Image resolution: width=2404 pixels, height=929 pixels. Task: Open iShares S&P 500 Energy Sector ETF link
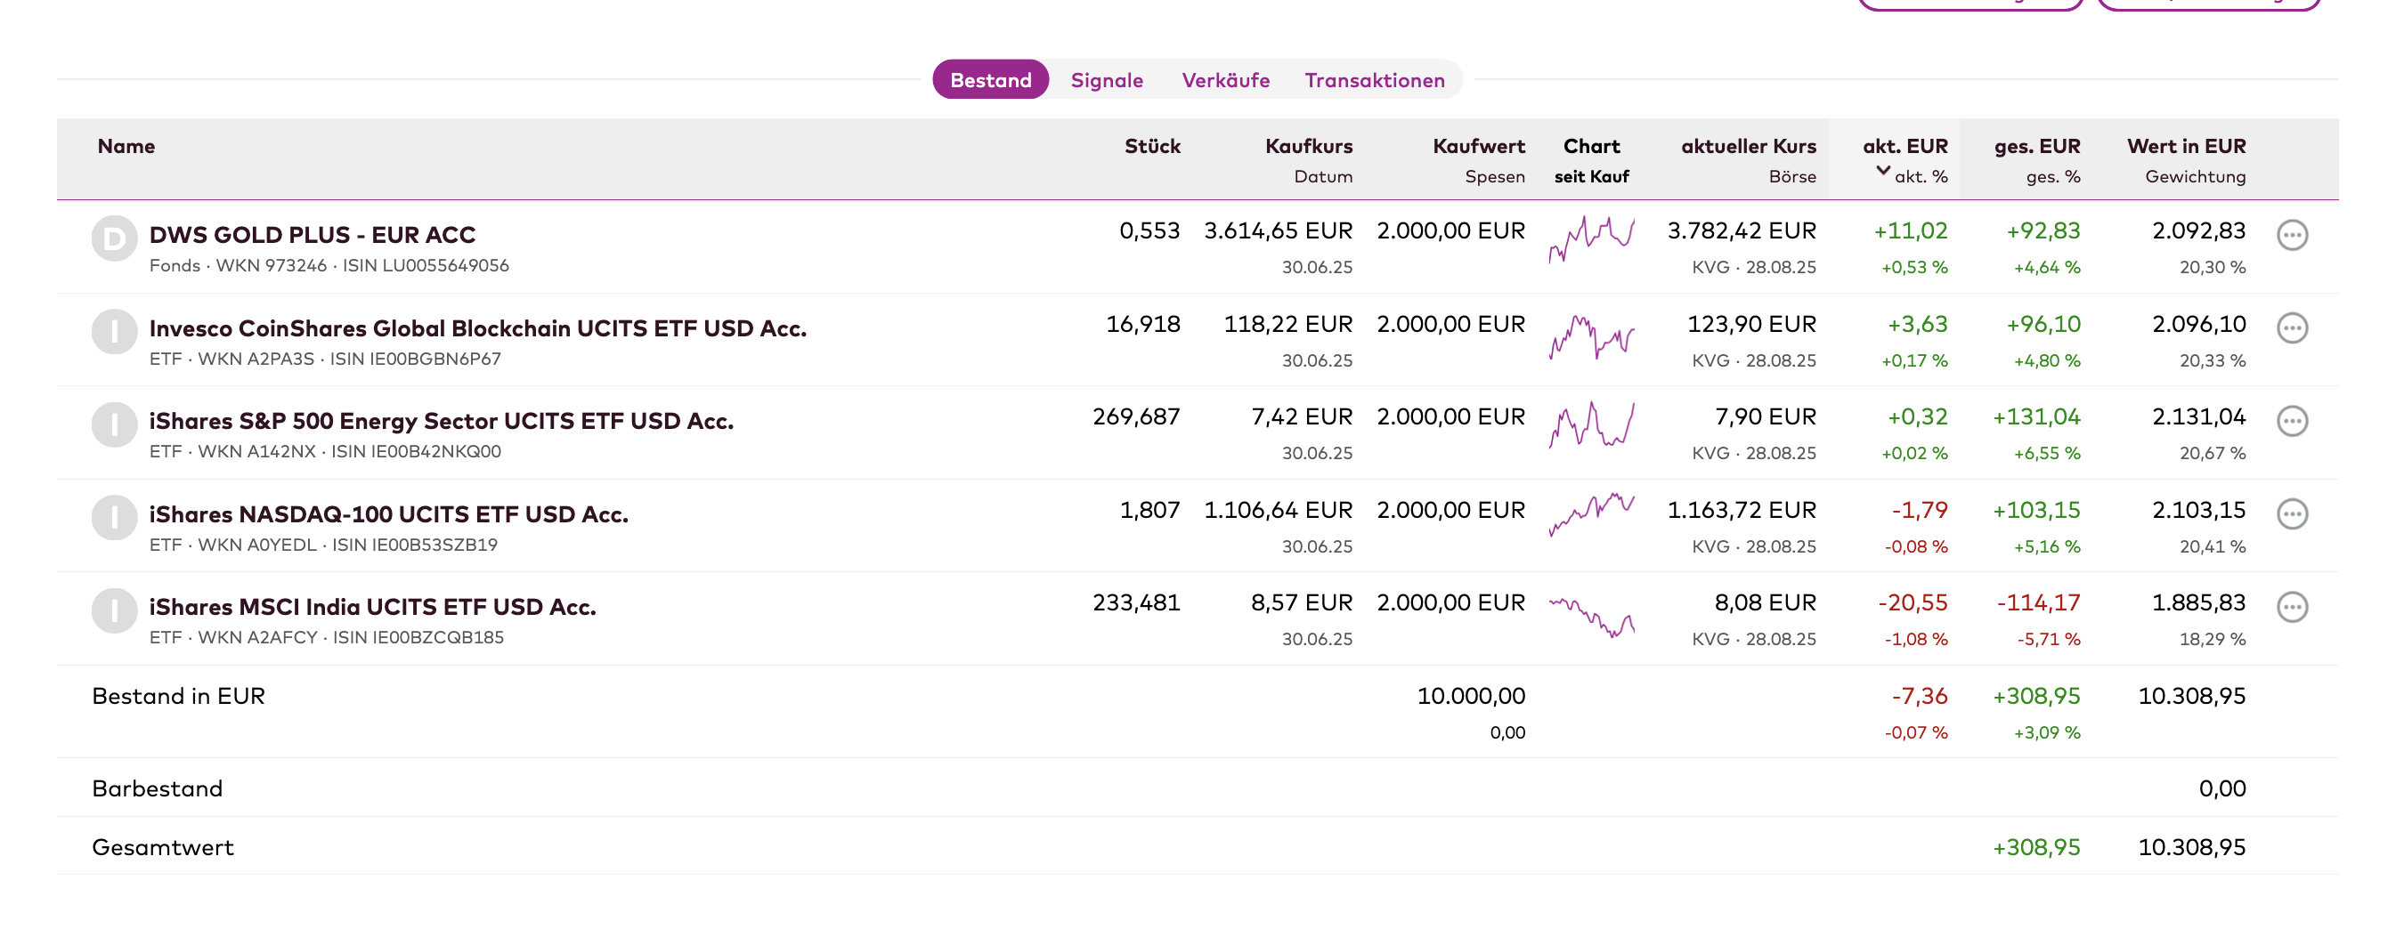441,422
